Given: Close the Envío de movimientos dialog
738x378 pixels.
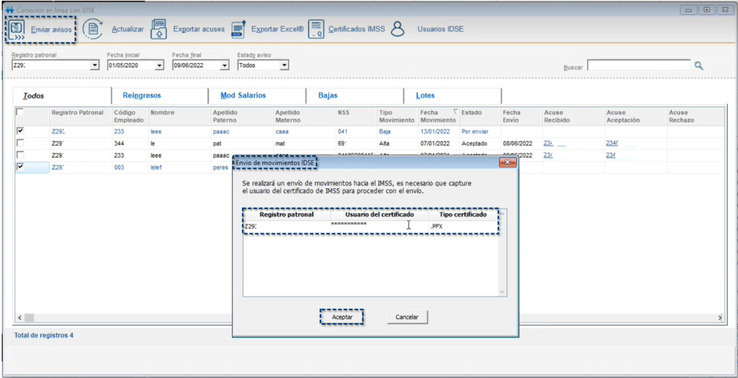Looking at the screenshot, I should point(508,163).
